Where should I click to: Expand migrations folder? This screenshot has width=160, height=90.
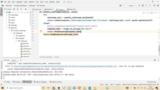pyautogui.click(x=14, y=36)
